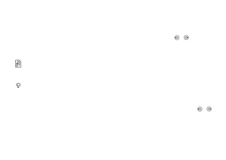
Task: Pick the document icon with signal waves
Action: coord(18,64)
